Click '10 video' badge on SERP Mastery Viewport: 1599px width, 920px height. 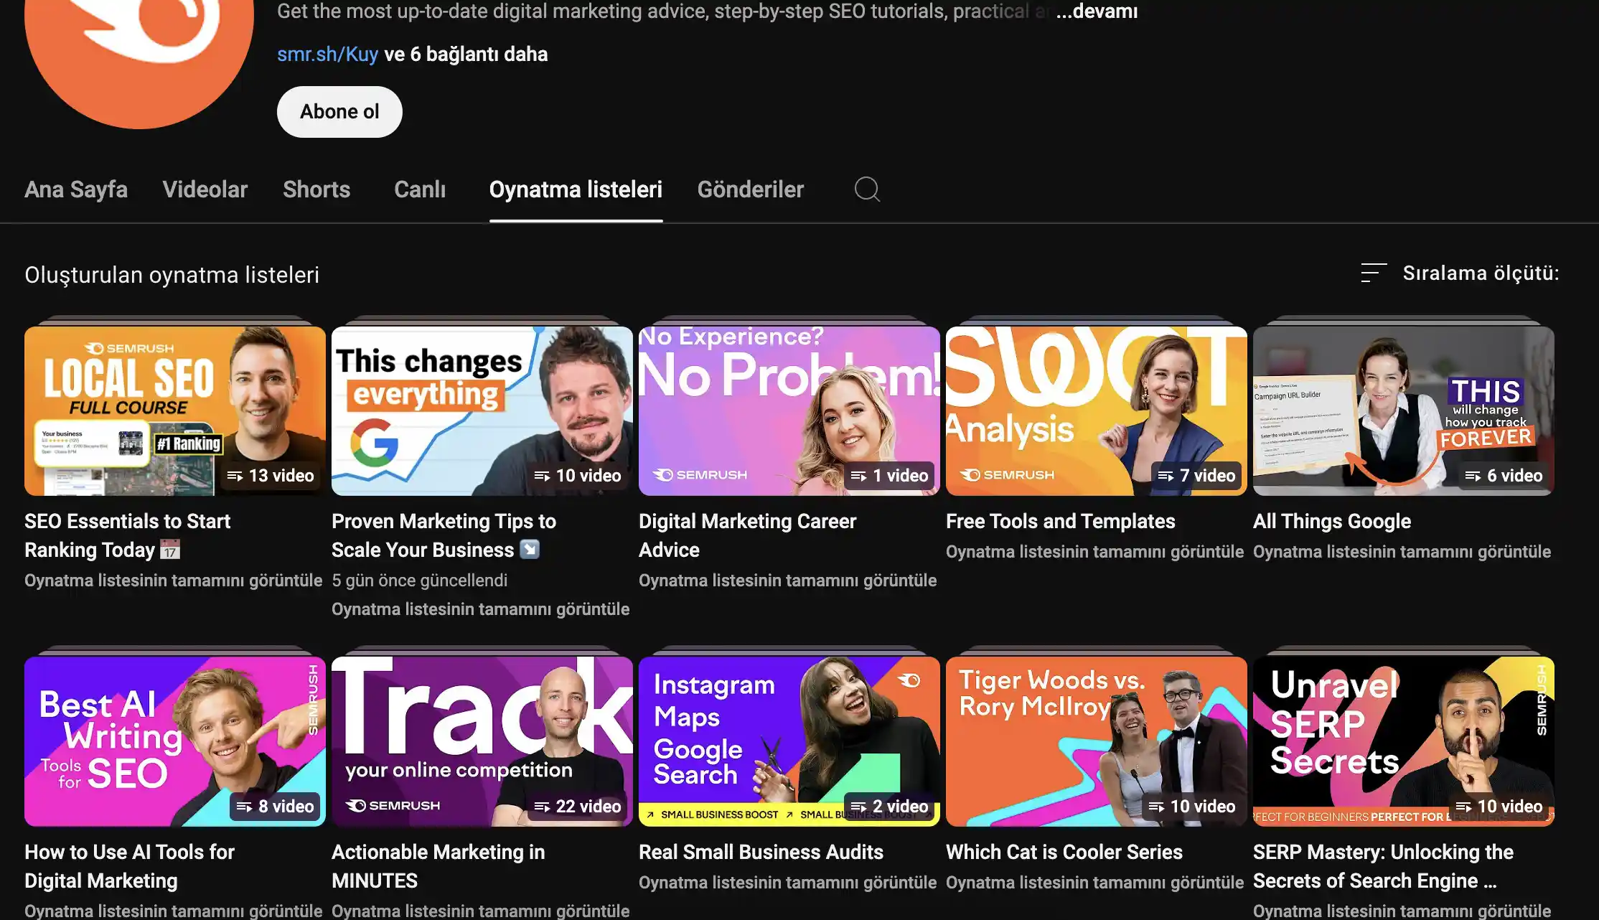[x=1499, y=807]
